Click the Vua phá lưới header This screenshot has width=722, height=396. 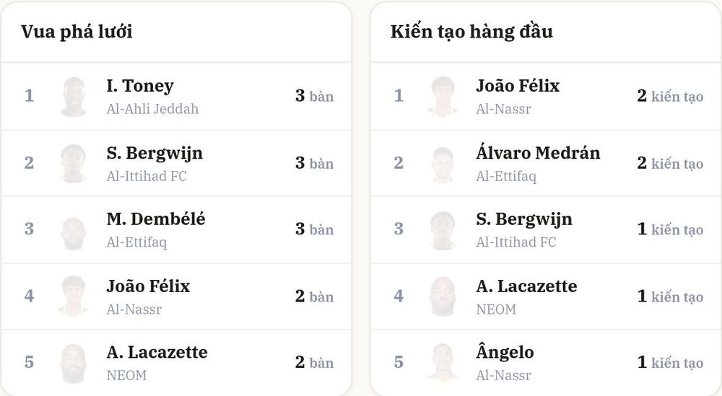[77, 32]
